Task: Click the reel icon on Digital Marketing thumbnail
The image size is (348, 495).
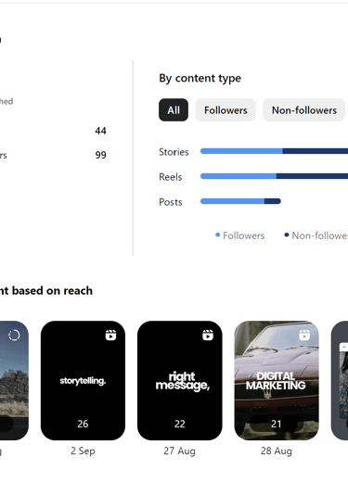Action: pyautogui.click(x=304, y=335)
